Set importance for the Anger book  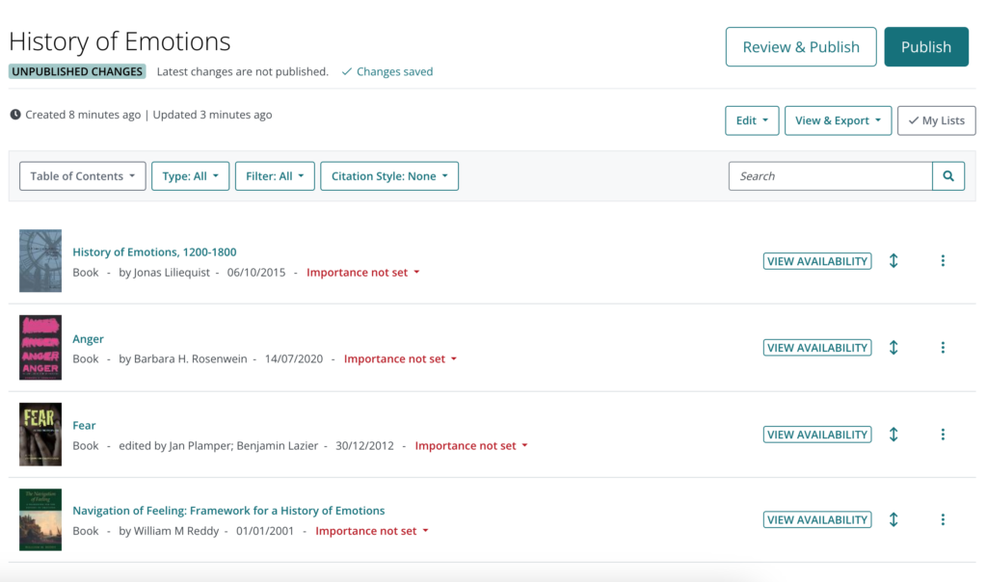coord(400,358)
